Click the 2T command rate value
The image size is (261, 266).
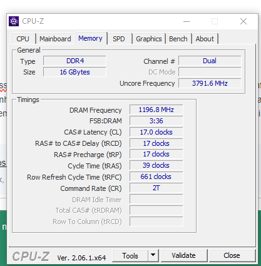tap(156, 188)
